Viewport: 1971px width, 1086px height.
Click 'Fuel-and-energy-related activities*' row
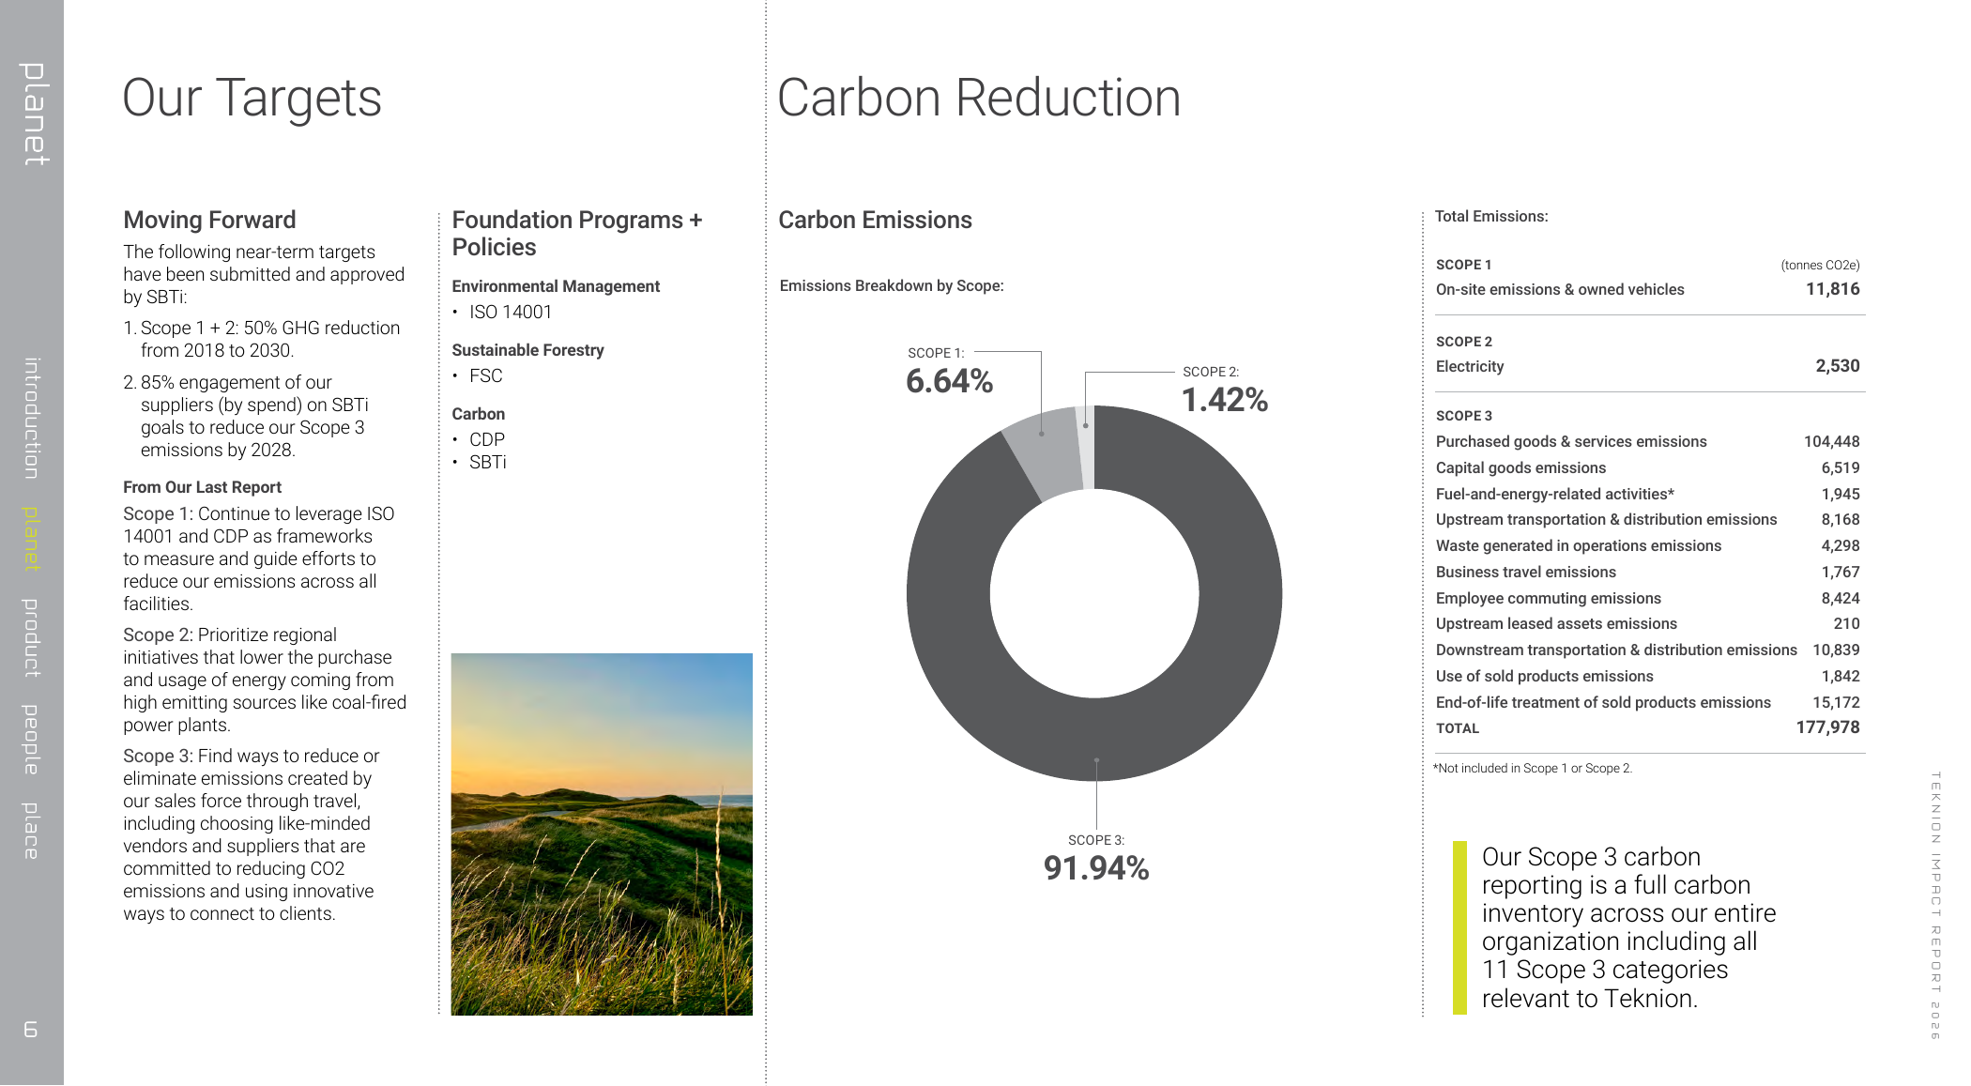pos(1647,494)
